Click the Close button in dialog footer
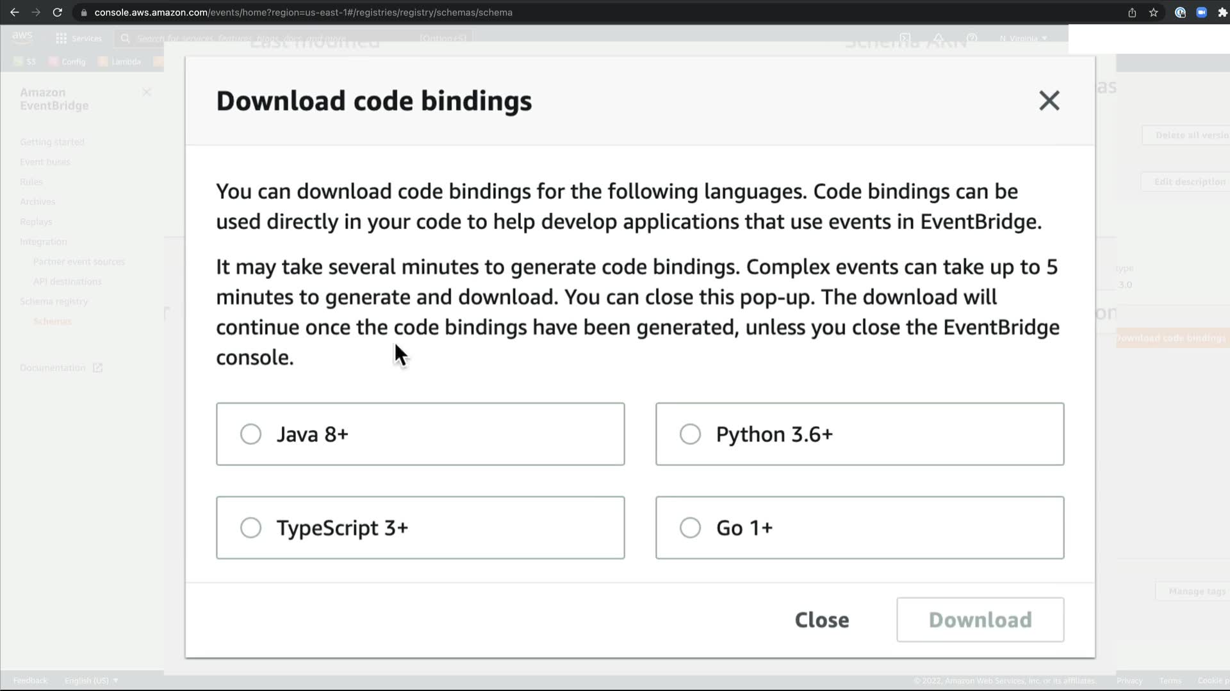The image size is (1230, 691). click(821, 619)
